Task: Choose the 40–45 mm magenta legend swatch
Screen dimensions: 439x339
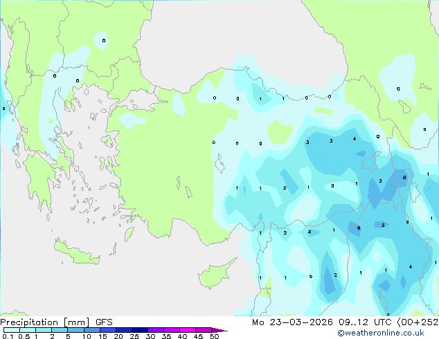Action: point(188,330)
